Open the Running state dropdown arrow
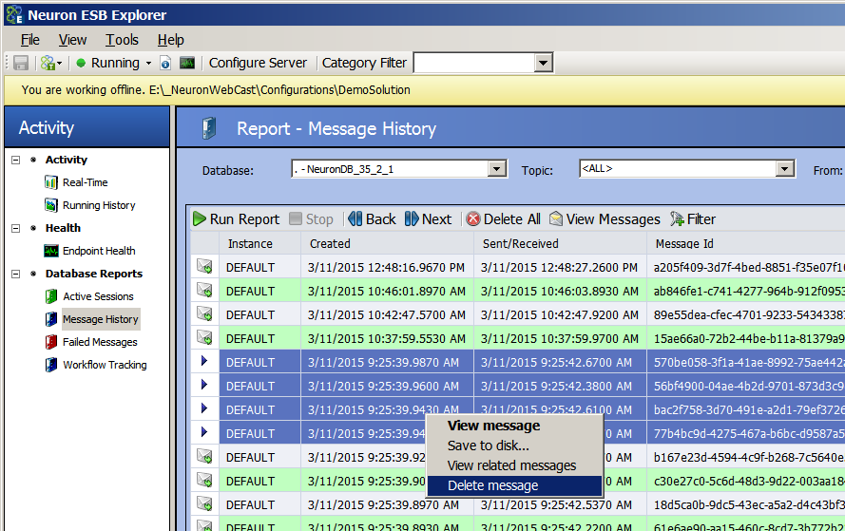The height and width of the screenshot is (531, 845). [x=148, y=64]
